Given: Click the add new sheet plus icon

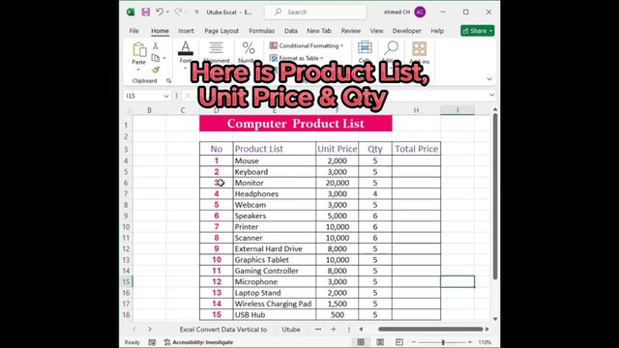Looking at the screenshot, I should [x=334, y=329].
